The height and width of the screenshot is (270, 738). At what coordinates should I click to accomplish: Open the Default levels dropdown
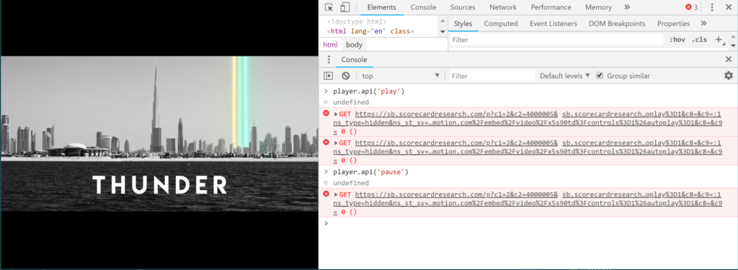(x=565, y=76)
